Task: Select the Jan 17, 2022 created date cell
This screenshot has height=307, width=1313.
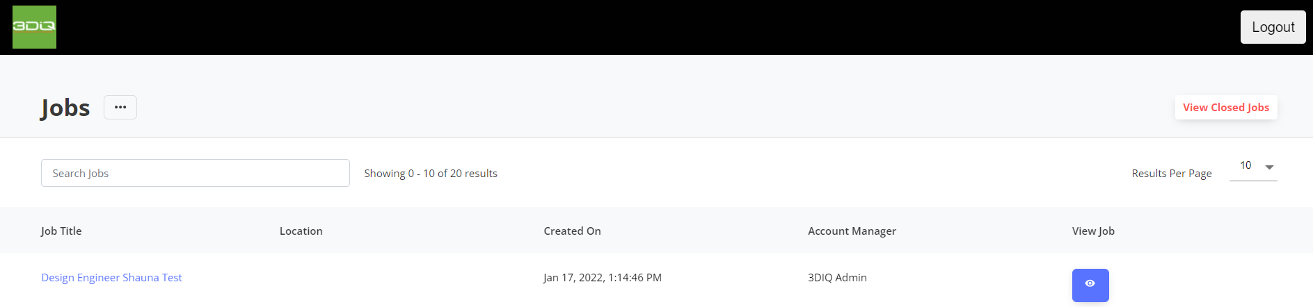Action: (603, 277)
